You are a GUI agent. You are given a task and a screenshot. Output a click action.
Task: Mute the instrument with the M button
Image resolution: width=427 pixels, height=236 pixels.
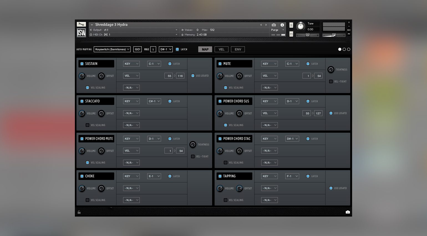291,34
